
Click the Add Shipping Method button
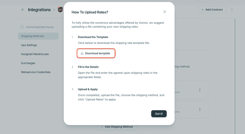pos(117,127)
